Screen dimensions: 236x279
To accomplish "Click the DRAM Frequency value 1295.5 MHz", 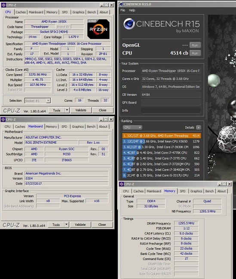I will (x=186, y=223).
